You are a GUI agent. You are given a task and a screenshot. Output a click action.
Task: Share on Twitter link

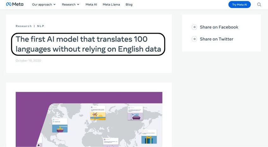pos(216,39)
